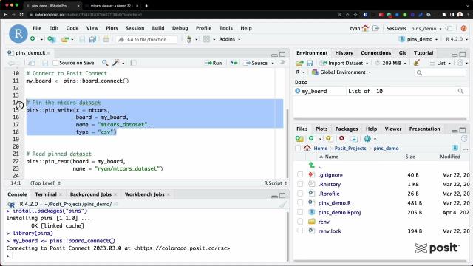Screen dimensions: 473x266
Task: Click the find magnifier icon in editor
Action: (x=105, y=63)
